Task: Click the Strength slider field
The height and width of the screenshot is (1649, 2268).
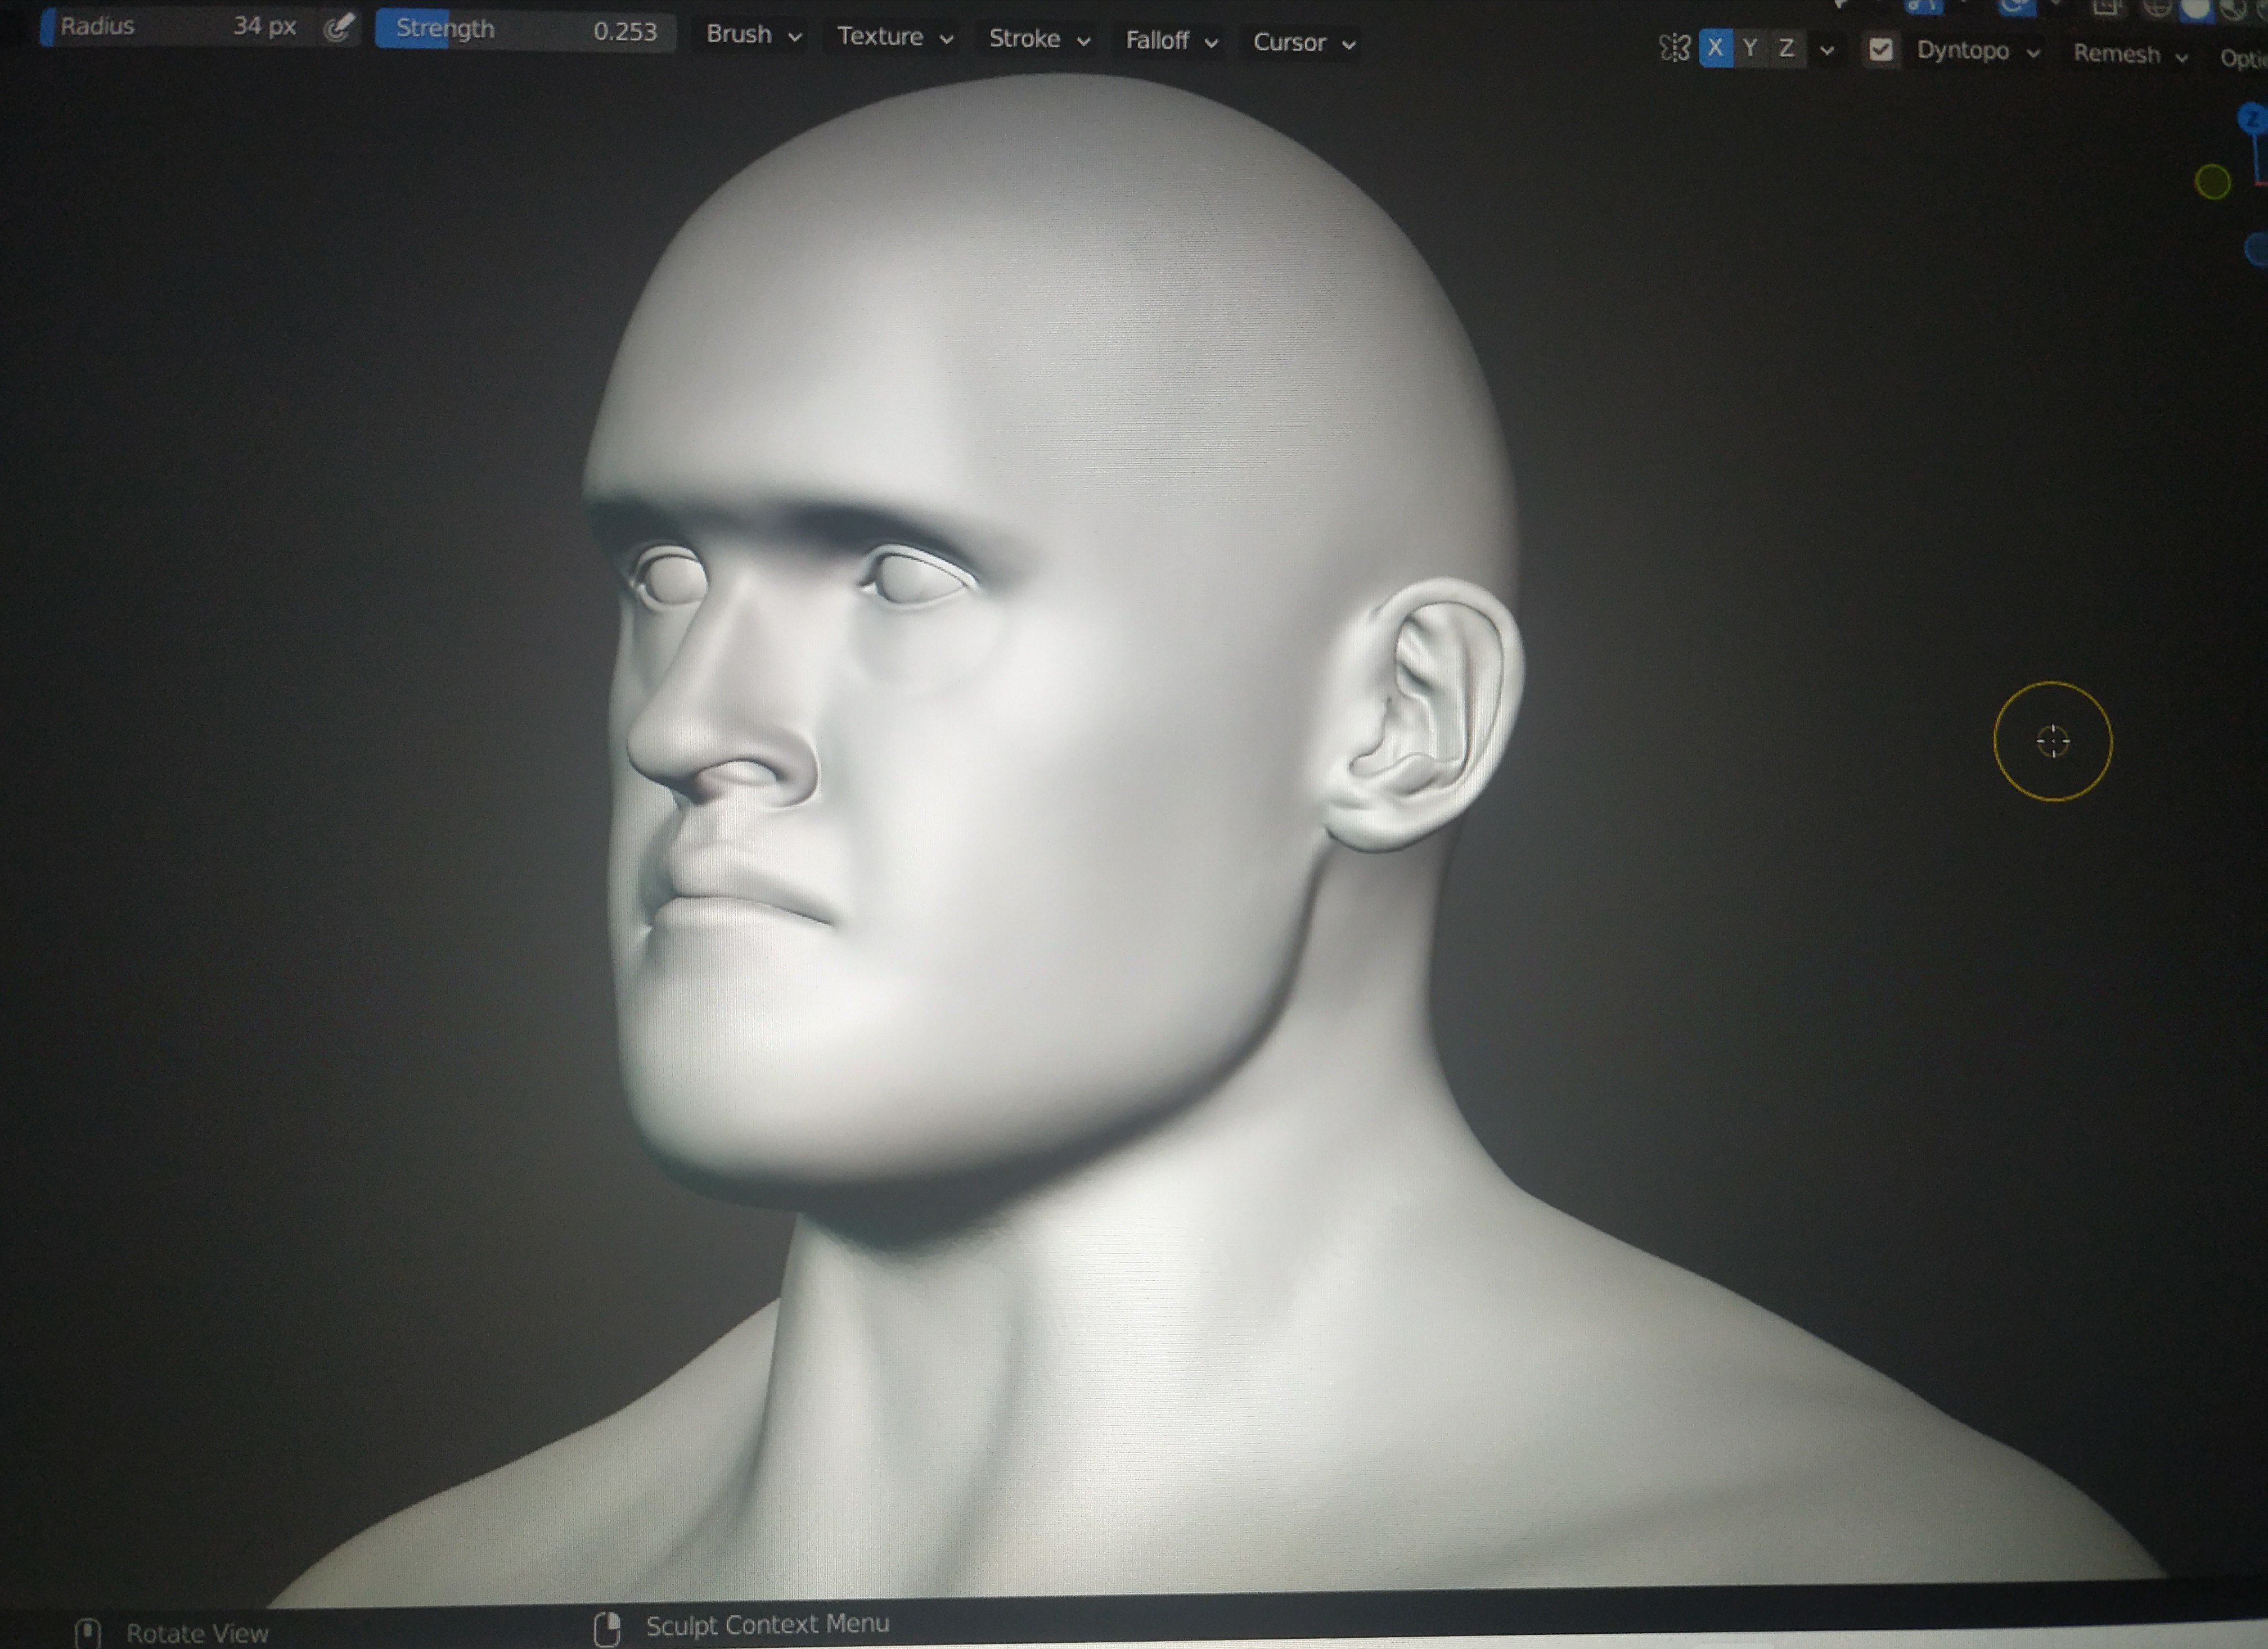Action: [526, 30]
